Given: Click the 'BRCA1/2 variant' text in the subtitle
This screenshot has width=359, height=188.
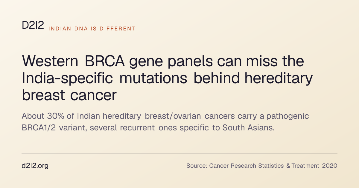Looking at the screenshot, I should [x=54, y=128].
